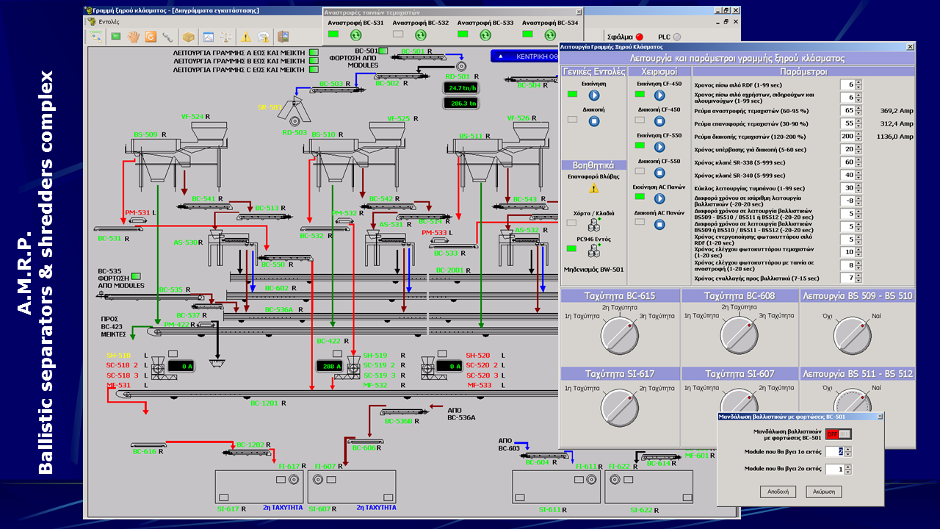Click the Αναστροφή BC-533 rotate icon
The image size is (940, 529).
(485, 35)
